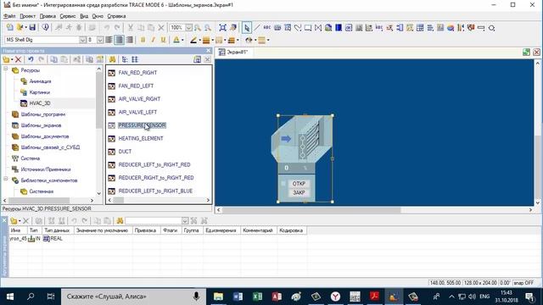
Task: Open the Справка menu
Action: pos(116,16)
